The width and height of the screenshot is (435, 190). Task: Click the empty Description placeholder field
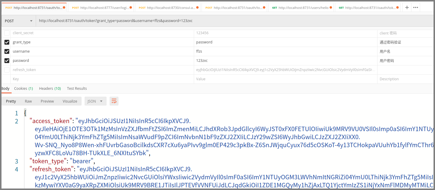pyautogui.click(x=406, y=79)
